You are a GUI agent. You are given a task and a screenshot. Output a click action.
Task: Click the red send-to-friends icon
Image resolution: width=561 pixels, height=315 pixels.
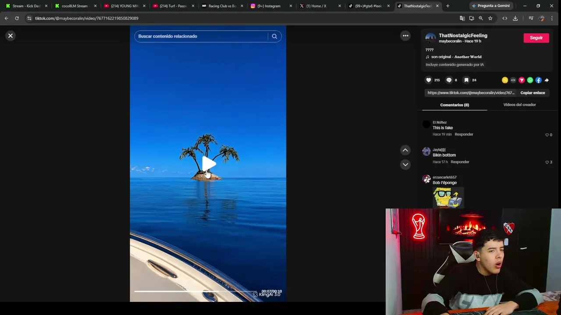522,80
